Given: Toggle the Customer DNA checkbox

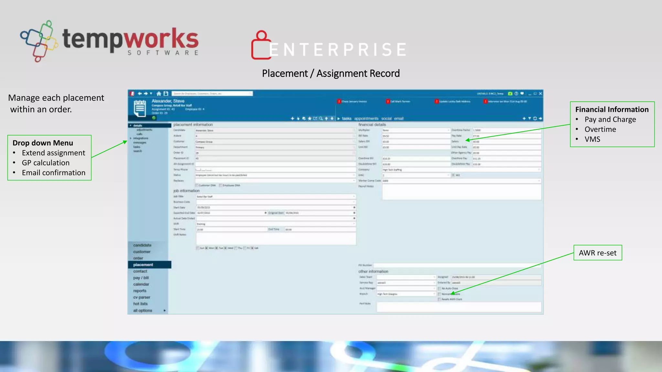Looking at the screenshot, I should (x=197, y=185).
